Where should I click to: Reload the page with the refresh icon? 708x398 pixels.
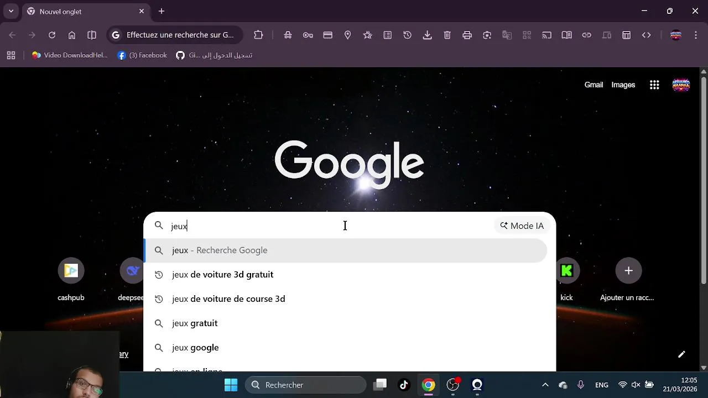[52, 35]
